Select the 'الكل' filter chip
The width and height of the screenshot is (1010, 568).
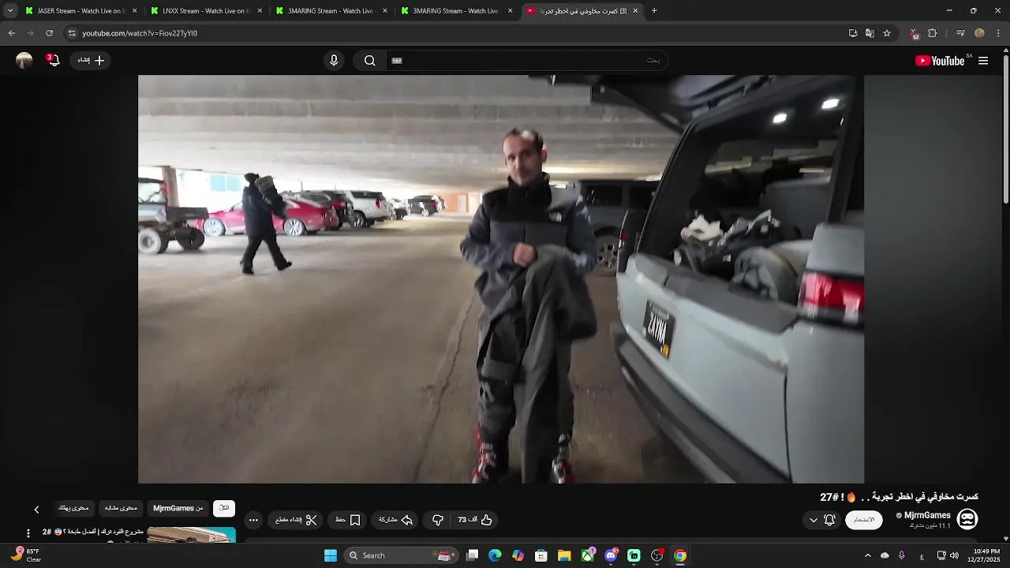coord(224,509)
